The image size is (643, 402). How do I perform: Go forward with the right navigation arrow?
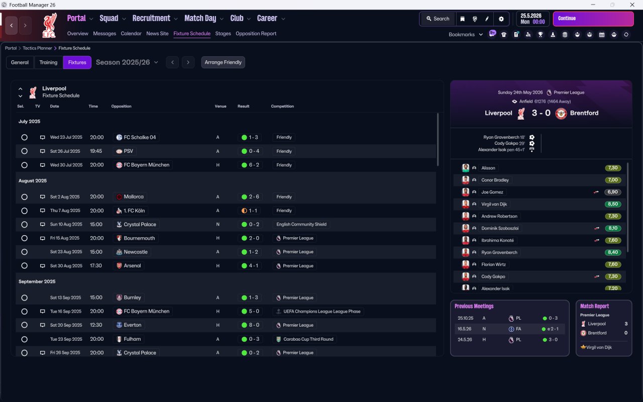[25, 26]
